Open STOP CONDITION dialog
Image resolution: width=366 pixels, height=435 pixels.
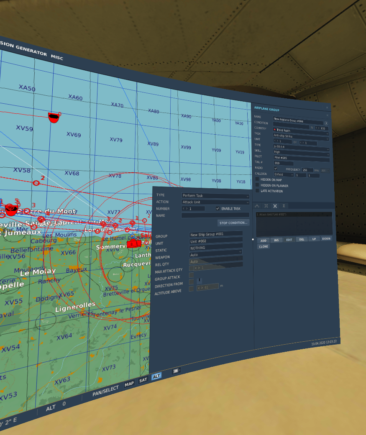233,223
